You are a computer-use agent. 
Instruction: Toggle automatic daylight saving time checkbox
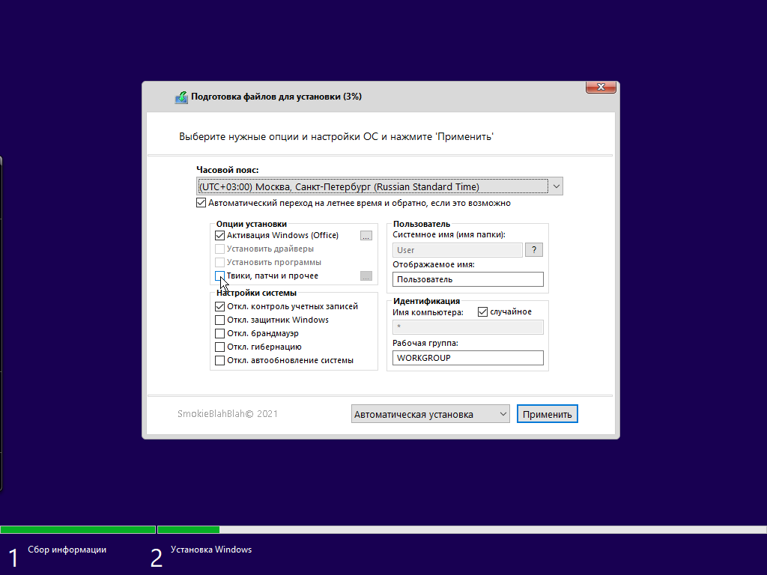coord(201,203)
